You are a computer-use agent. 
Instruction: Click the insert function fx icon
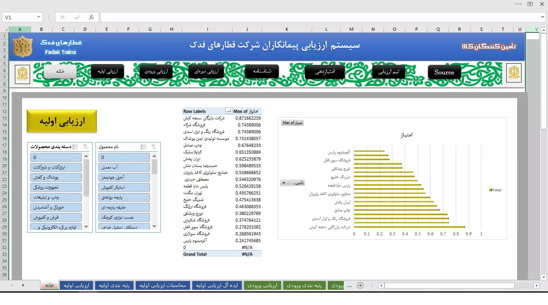point(91,17)
